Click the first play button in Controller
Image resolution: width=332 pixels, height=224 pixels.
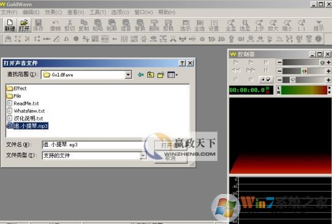click(x=235, y=62)
